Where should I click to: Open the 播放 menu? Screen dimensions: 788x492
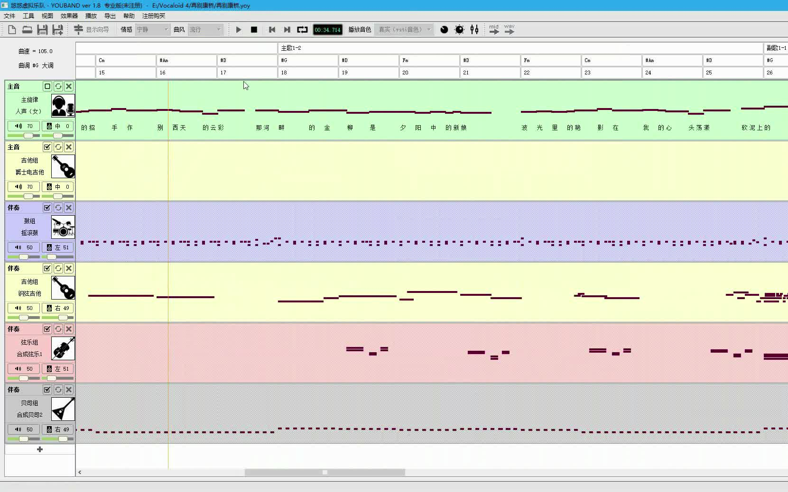click(x=91, y=16)
